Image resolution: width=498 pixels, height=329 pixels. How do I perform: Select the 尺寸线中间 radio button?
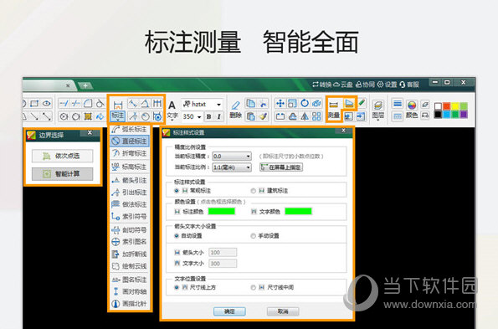[253, 287]
